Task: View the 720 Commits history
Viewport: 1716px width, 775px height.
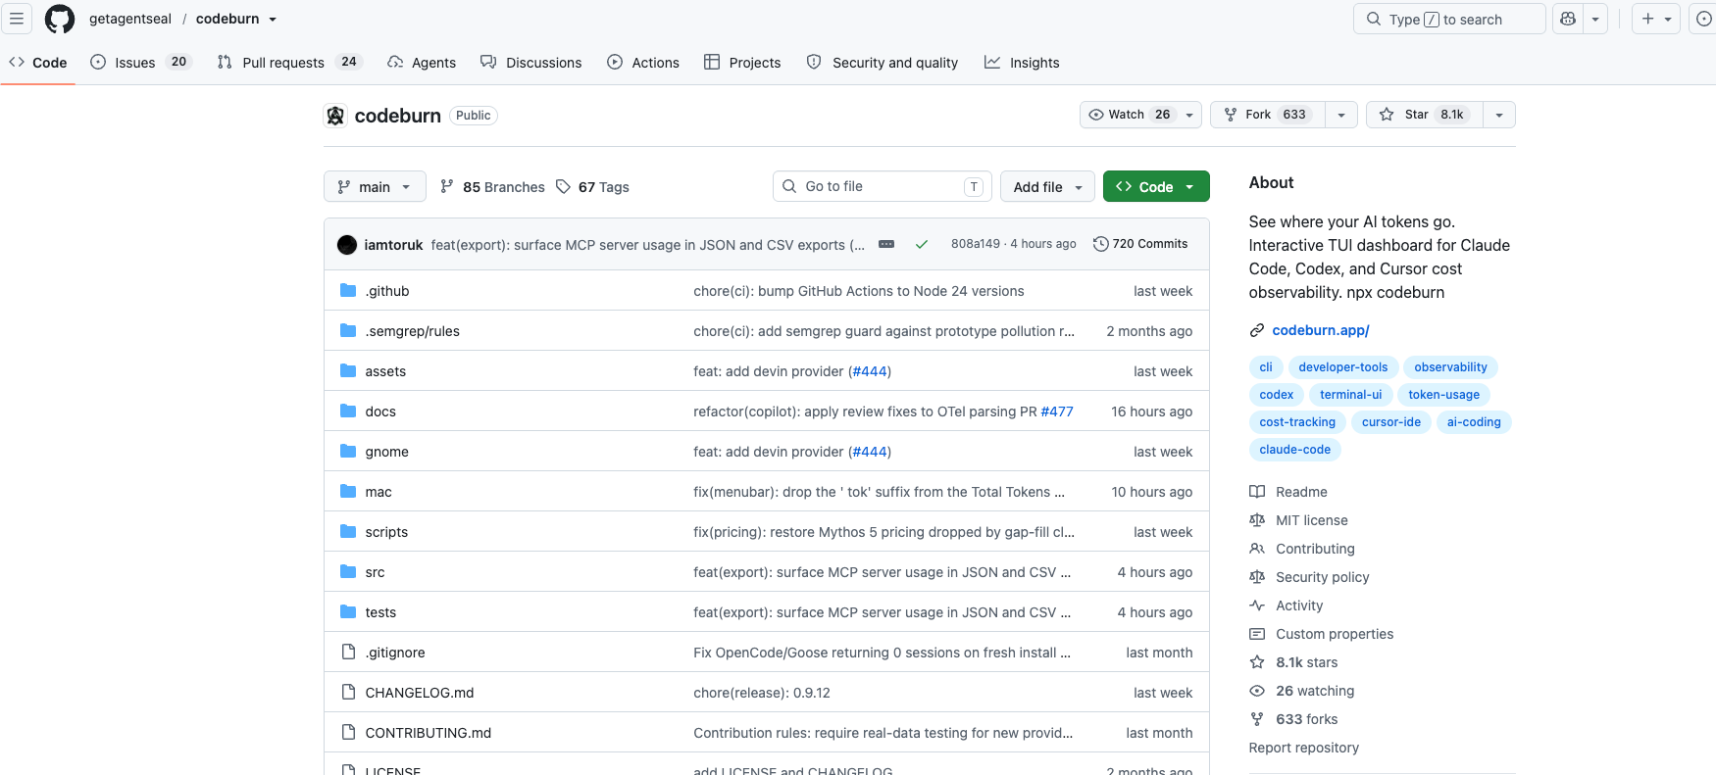Action: (1140, 244)
